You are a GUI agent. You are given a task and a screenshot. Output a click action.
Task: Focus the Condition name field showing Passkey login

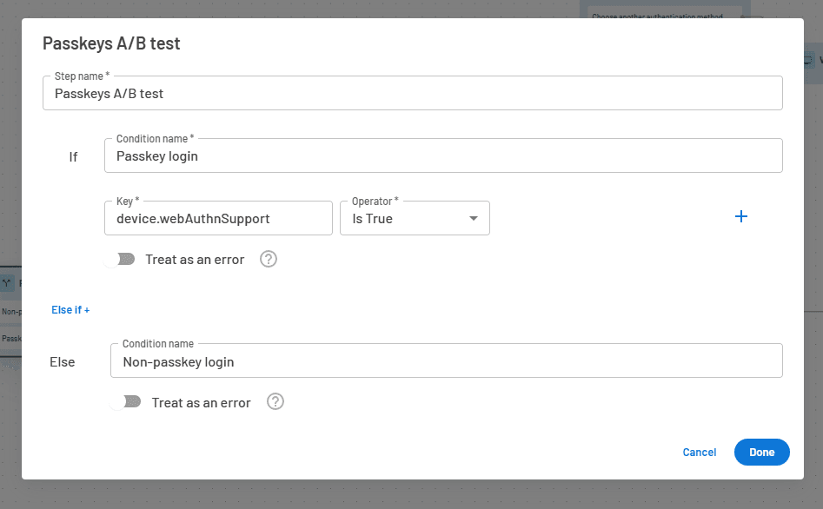pos(443,155)
